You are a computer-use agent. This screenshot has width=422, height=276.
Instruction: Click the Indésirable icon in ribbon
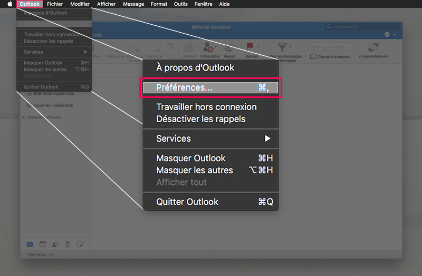[208, 47]
